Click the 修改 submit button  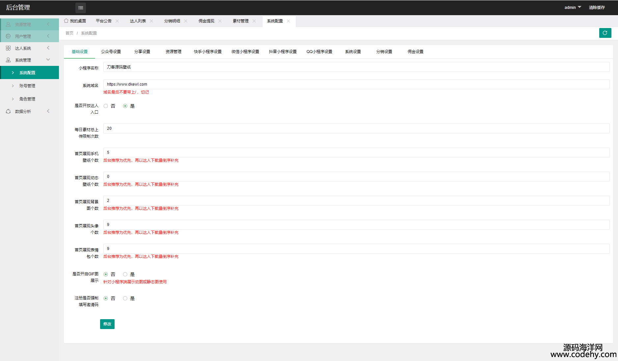coord(107,324)
